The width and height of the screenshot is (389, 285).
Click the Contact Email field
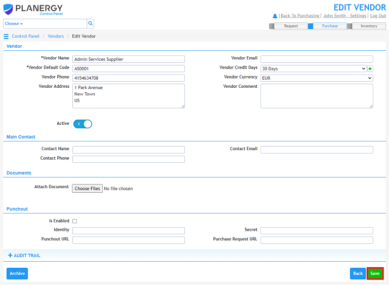(x=317, y=150)
